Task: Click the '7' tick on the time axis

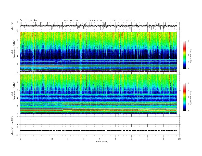Action: tap(132, 139)
